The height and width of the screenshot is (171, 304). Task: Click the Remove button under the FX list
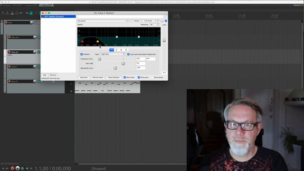[x=53, y=75]
